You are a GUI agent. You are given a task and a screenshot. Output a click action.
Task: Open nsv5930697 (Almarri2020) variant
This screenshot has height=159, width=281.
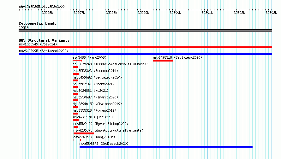point(95,97)
